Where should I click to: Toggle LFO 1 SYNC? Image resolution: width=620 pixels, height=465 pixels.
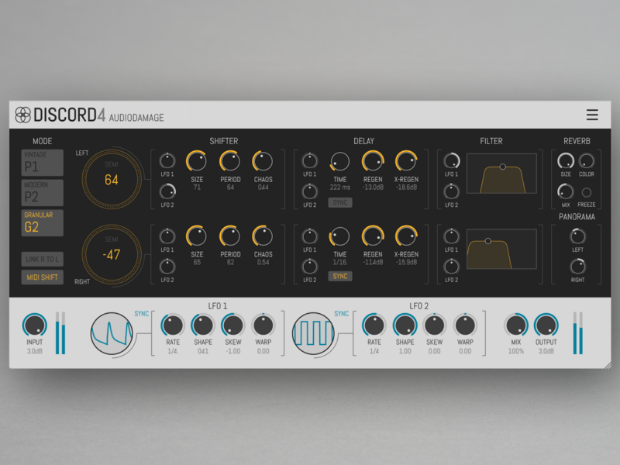[142, 314]
